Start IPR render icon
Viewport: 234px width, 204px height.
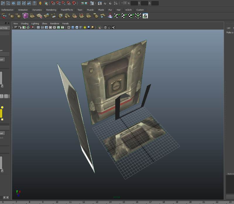pos(111,3)
